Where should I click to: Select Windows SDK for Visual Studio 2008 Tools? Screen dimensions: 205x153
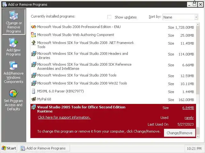point(113,75)
